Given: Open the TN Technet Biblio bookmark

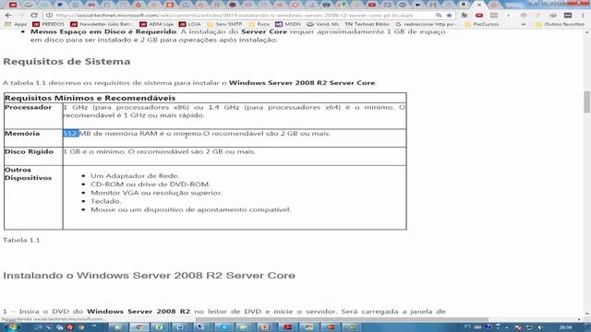Looking at the screenshot, I should click(x=367, y=24).
